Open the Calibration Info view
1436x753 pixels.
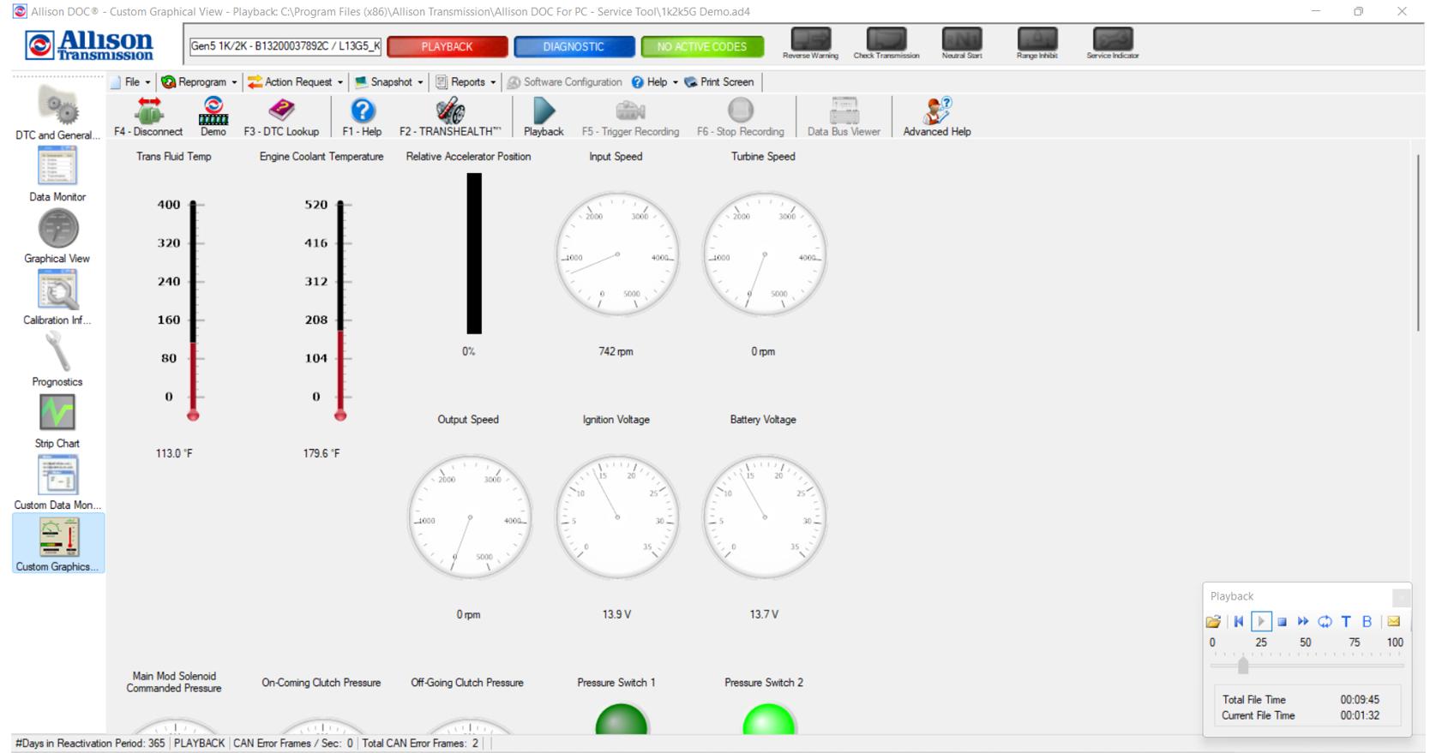point(57,297)
